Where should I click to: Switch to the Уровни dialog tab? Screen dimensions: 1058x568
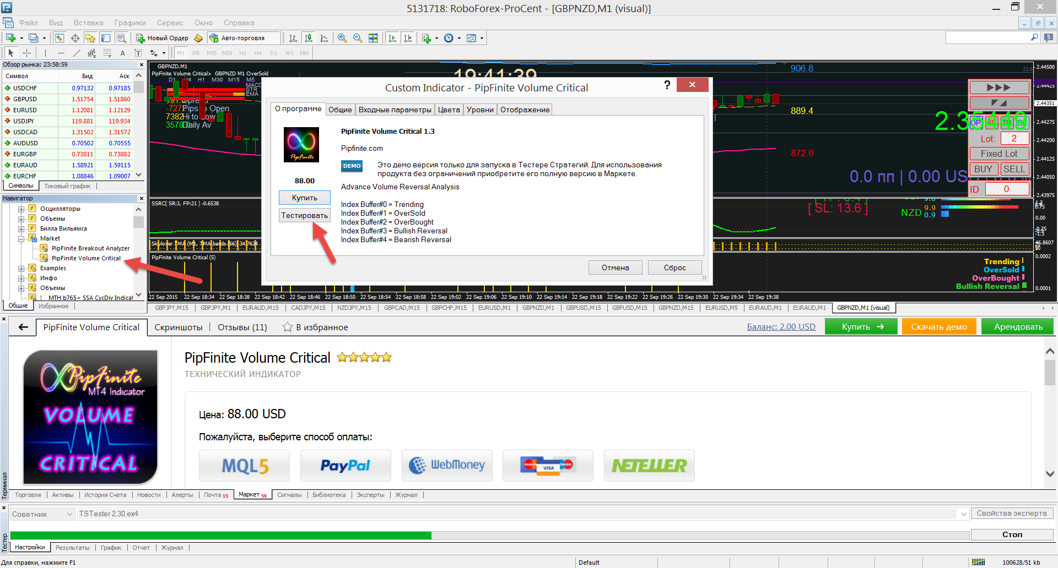(480, 110)
